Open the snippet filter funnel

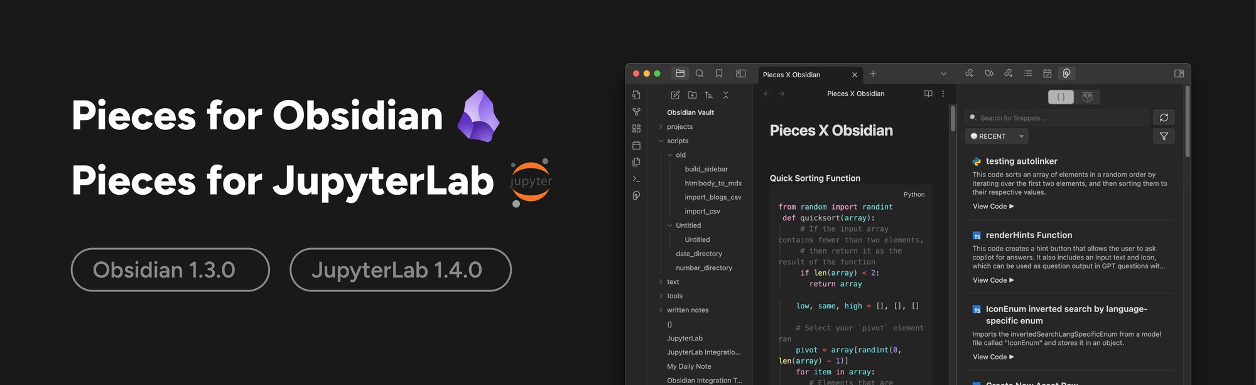click(1164, 136)
